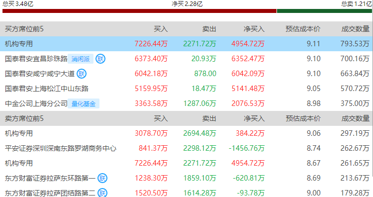Click net buy value -1456.76万

pos(247,148)
